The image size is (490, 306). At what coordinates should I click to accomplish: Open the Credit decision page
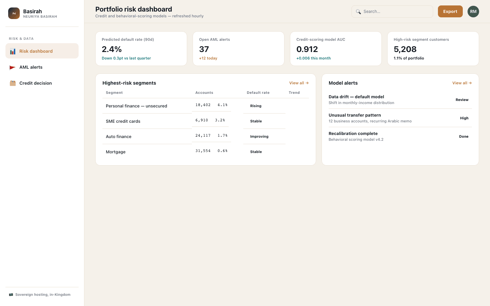[x=42, y=83]
